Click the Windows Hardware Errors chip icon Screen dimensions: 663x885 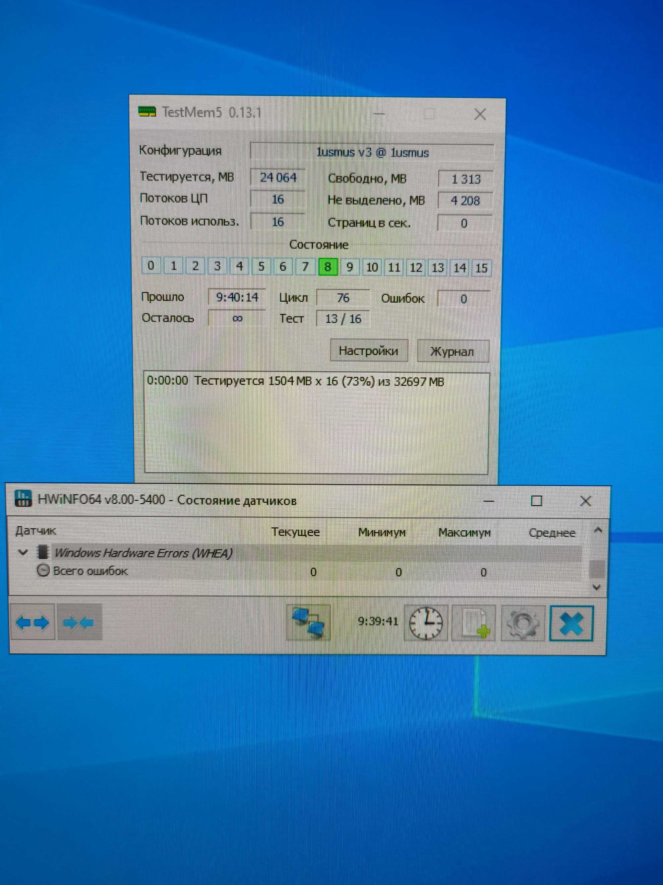pyautogui.click(x=42, y=552)
